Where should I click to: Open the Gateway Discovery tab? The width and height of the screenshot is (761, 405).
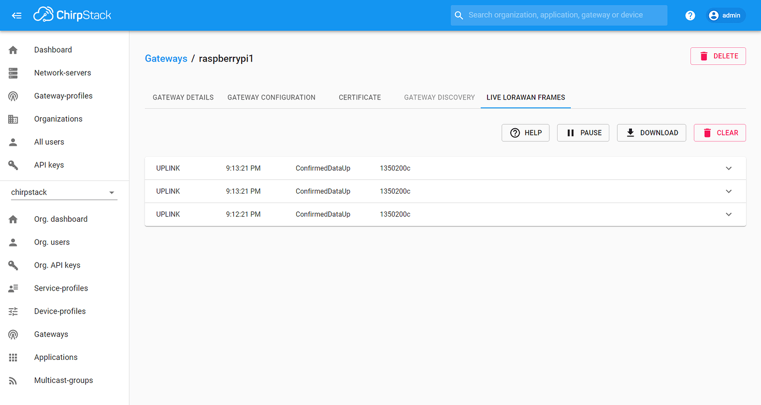click(x=440, y=97)
